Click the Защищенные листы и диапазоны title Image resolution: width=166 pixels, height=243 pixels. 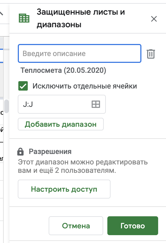click(81, 18)
